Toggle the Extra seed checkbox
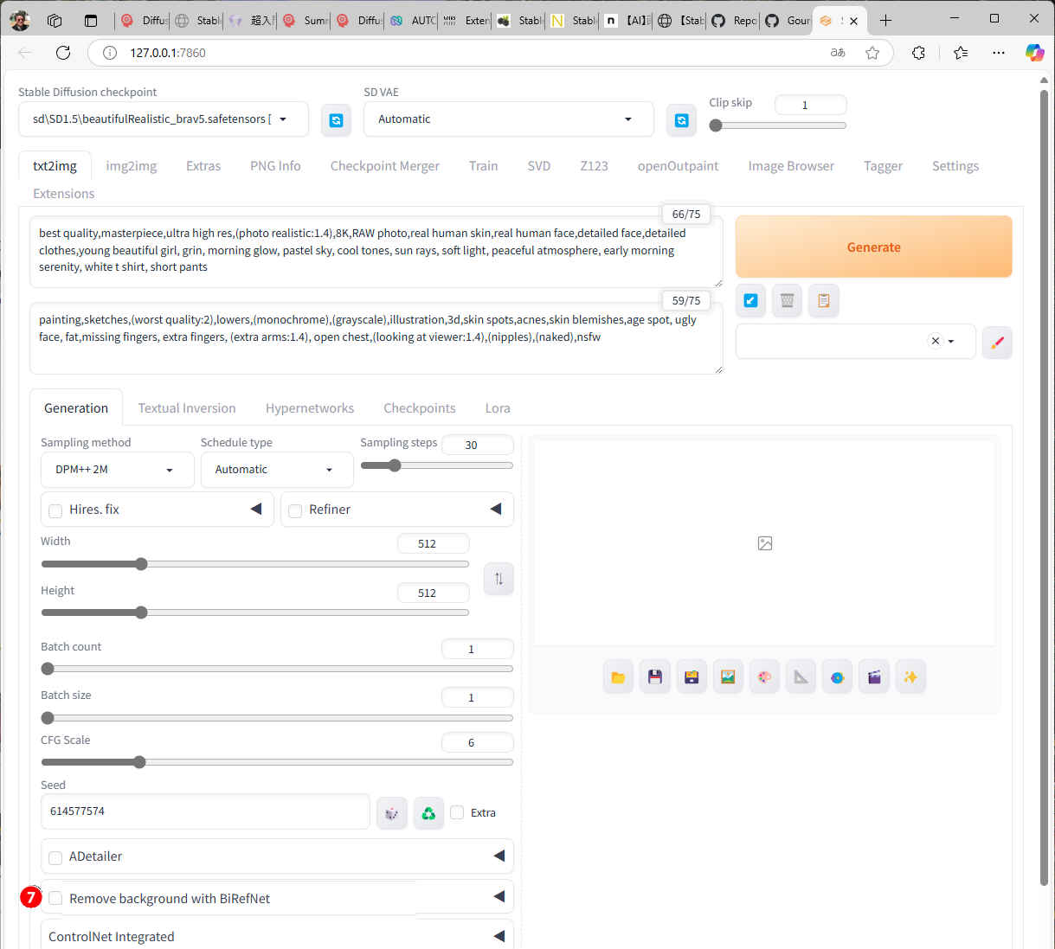Screen dimensions: 1055x949 tap(457, 812)
